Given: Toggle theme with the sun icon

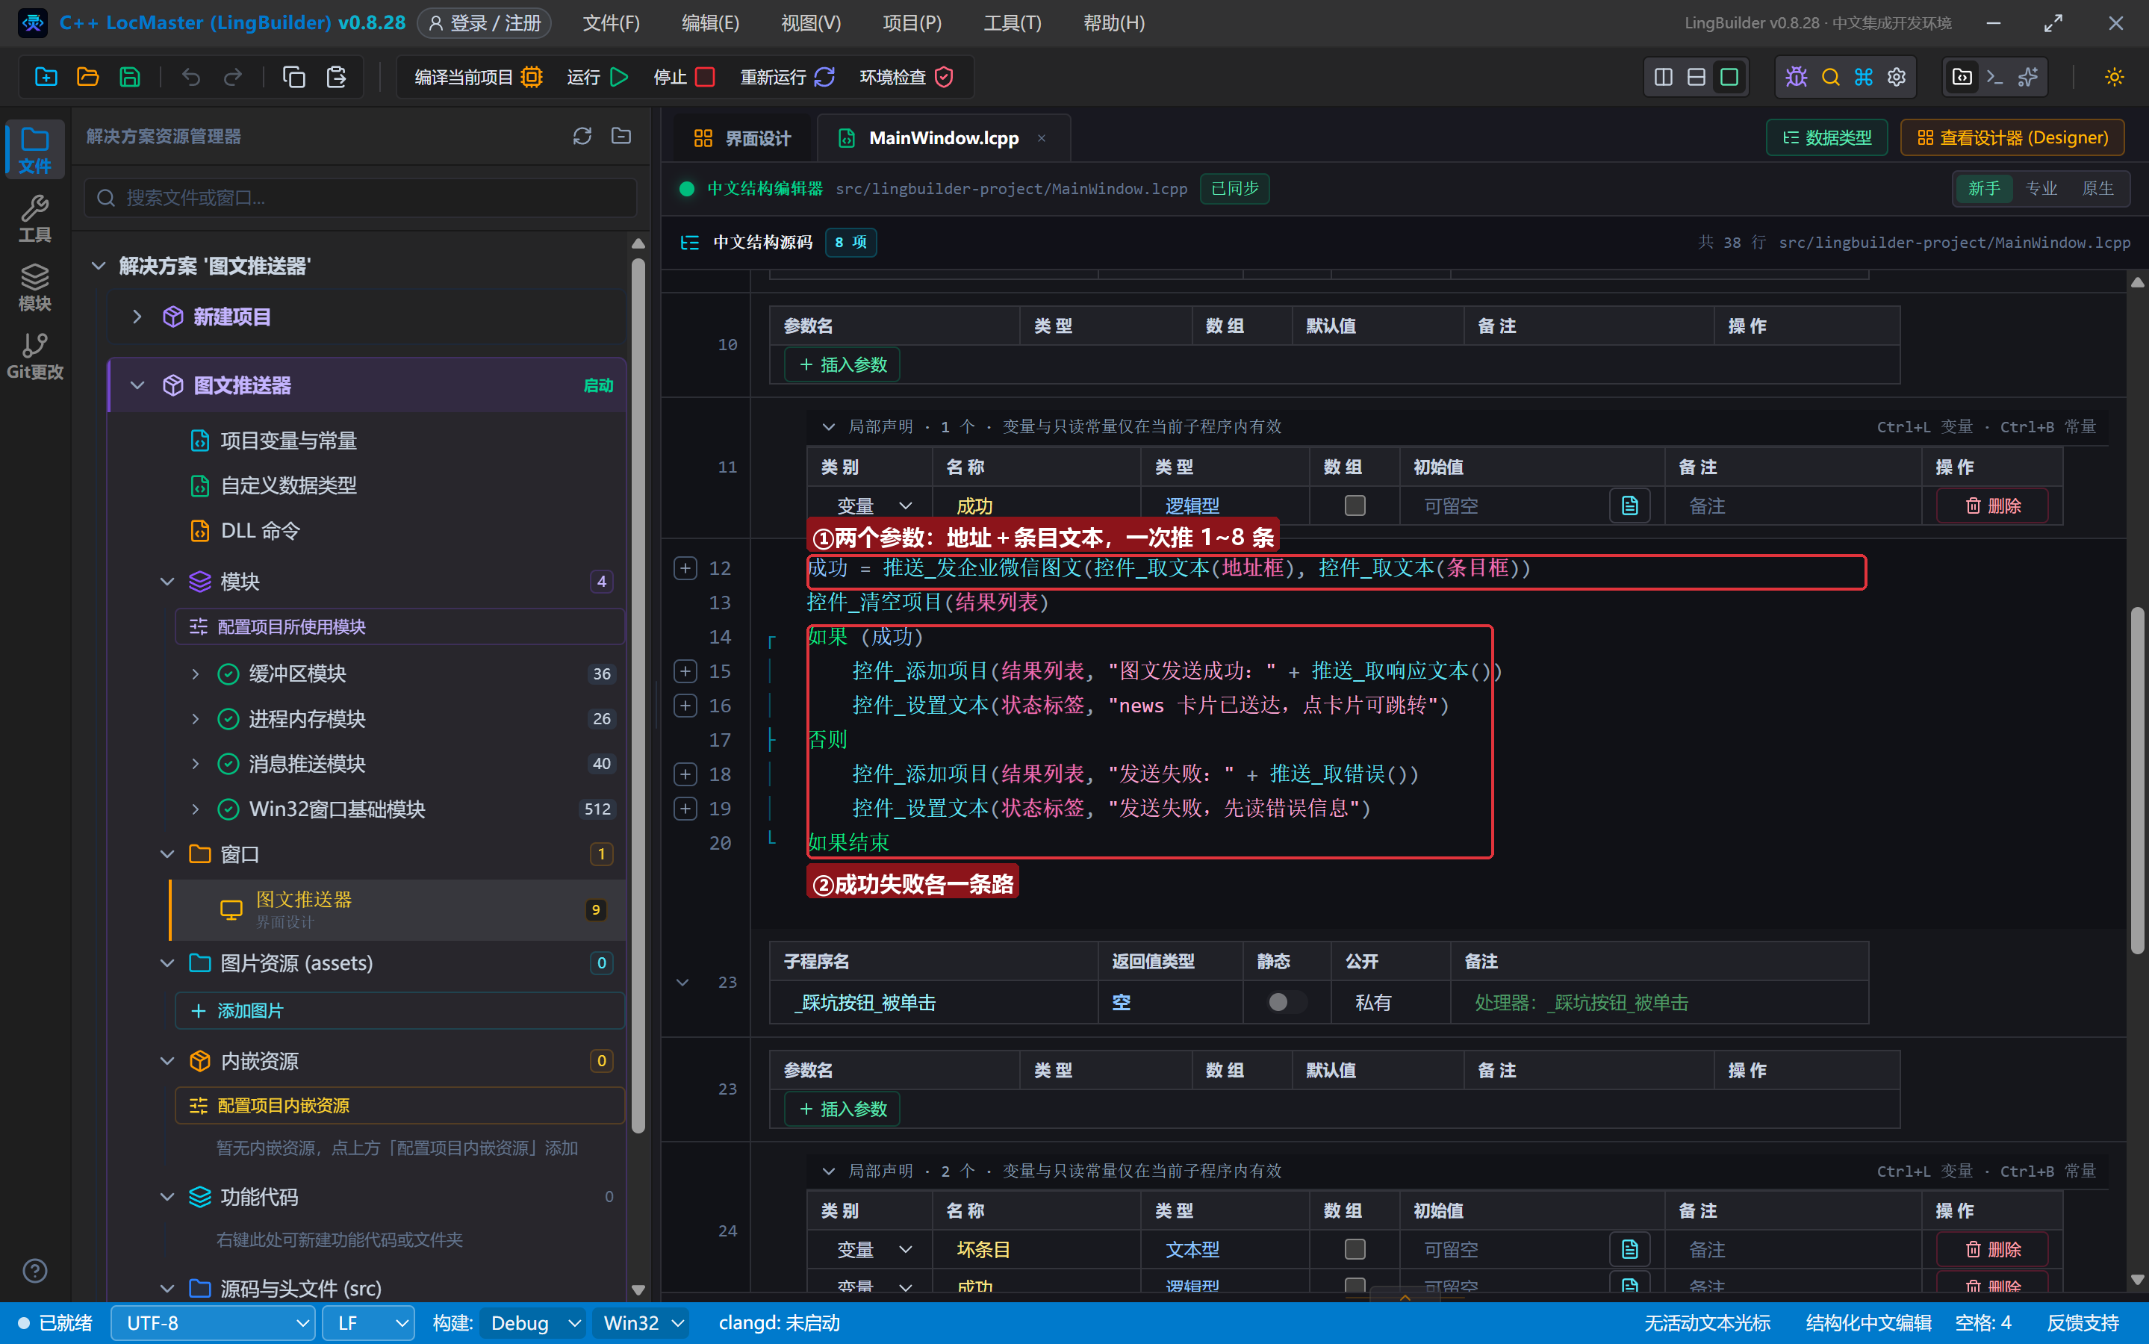Looking at the screenshot, I should [2115, 78].
